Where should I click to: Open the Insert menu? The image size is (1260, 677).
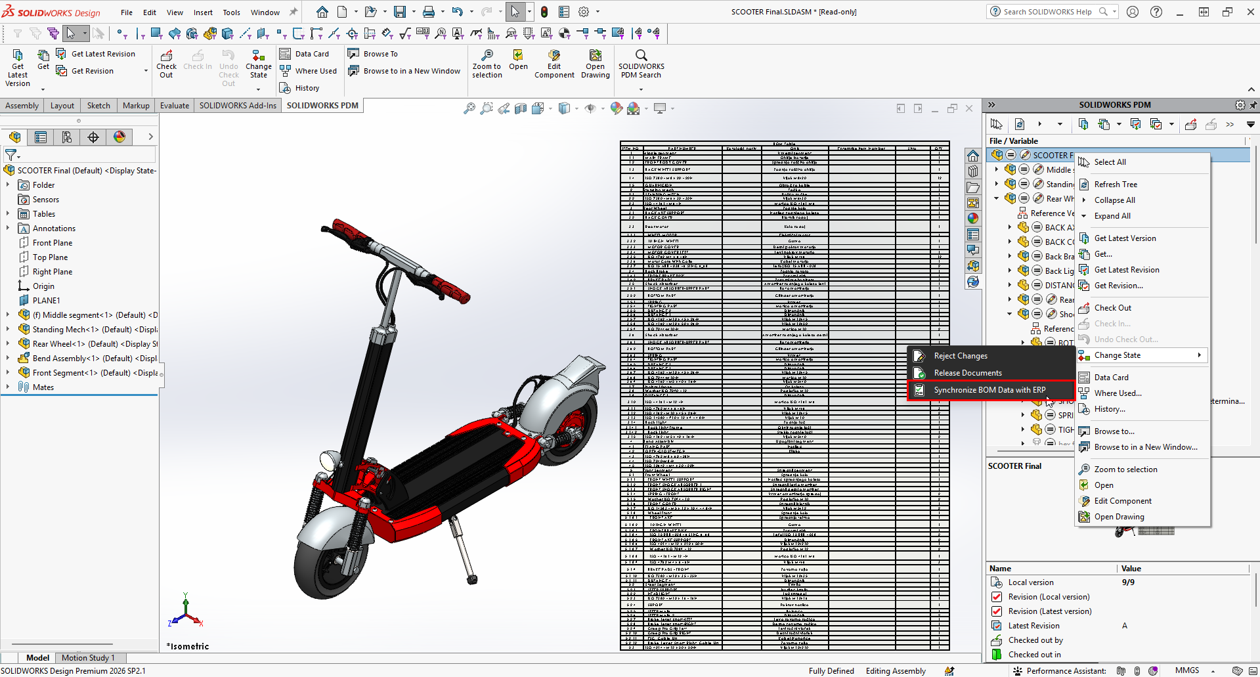pos(203,12)
